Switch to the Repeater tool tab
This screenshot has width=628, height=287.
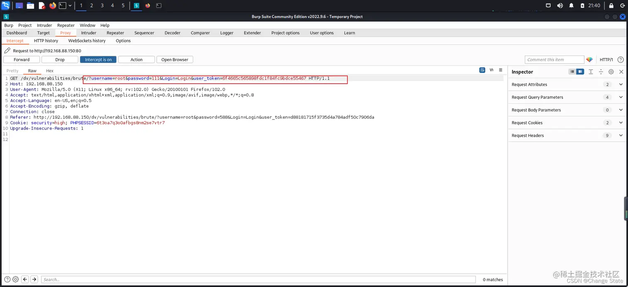[115, 33]
